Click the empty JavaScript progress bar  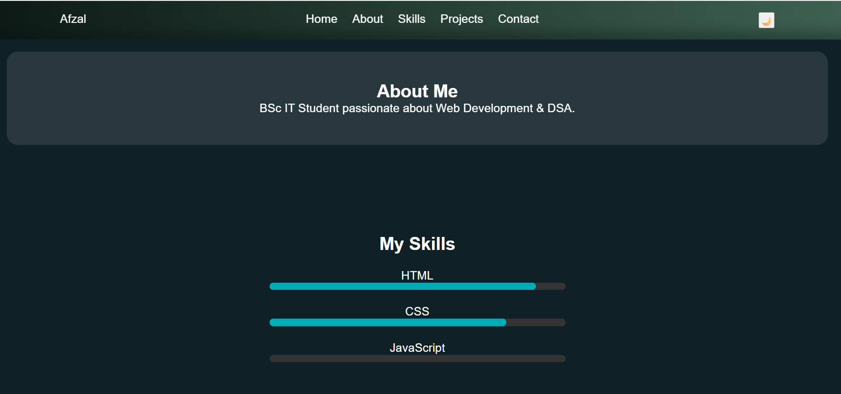tap(417, 359)
